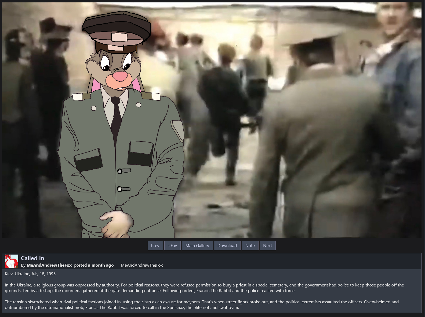View the full-size artwork image
425x317 pixels.
(212, 120)
